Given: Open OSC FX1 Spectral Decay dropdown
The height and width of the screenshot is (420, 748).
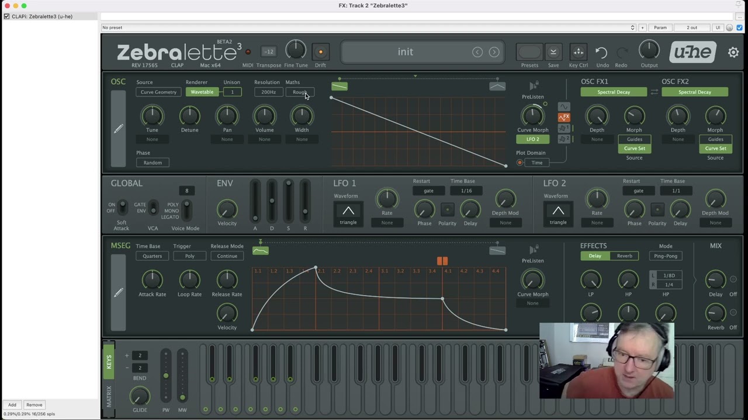Looking at the screenshot, I should coord(614,92).
